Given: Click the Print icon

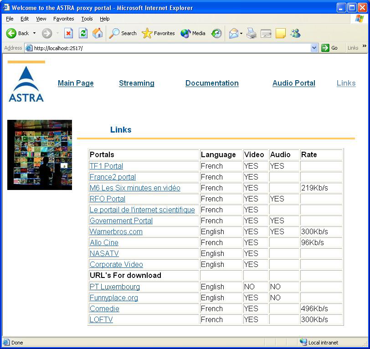Looking at the screenshot, I should tap(252, 33).
